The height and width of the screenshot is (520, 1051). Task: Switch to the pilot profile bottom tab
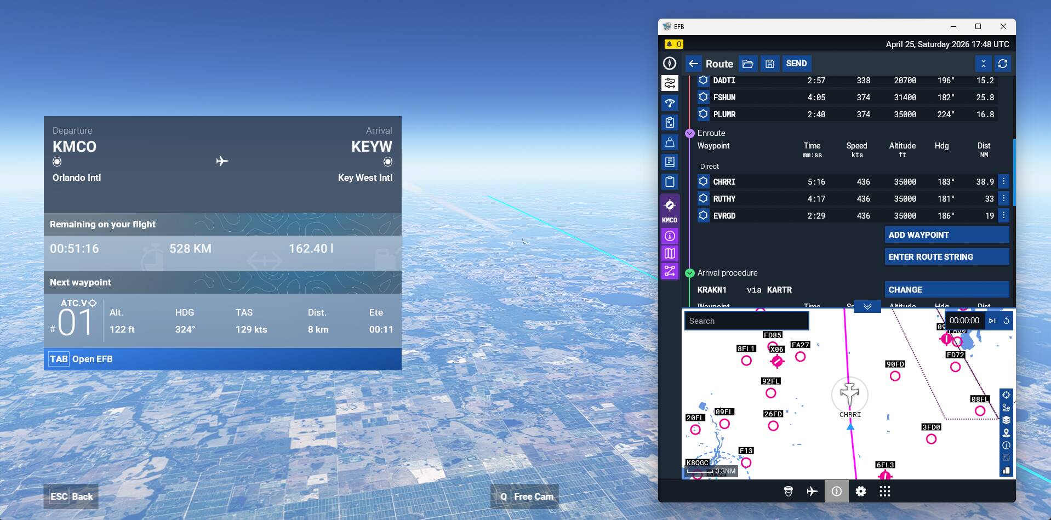[x=788, y=492]
